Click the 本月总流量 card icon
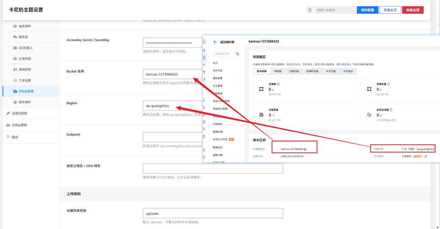 (x=369, y=115)
